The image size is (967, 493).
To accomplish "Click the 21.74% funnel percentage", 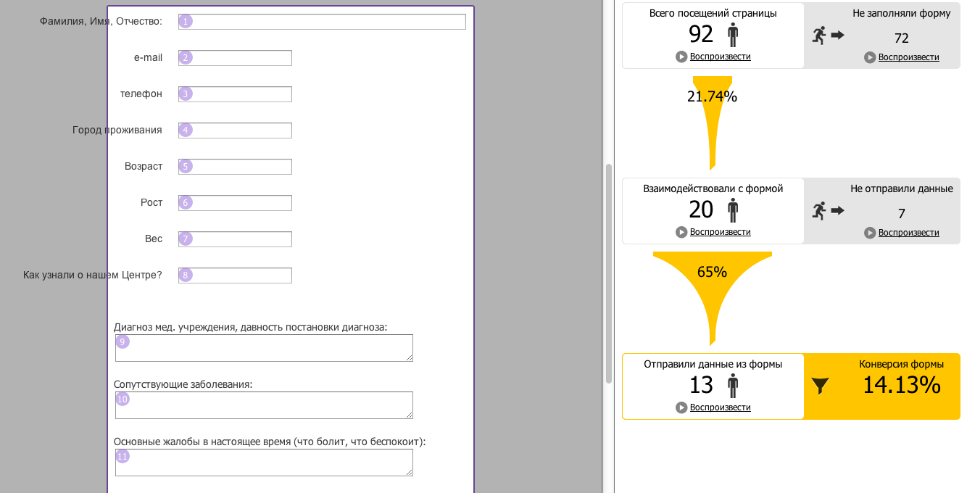I will click(712, 96).
